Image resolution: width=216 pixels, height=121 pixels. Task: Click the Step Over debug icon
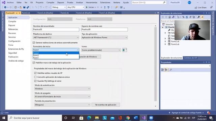[108, 7]
